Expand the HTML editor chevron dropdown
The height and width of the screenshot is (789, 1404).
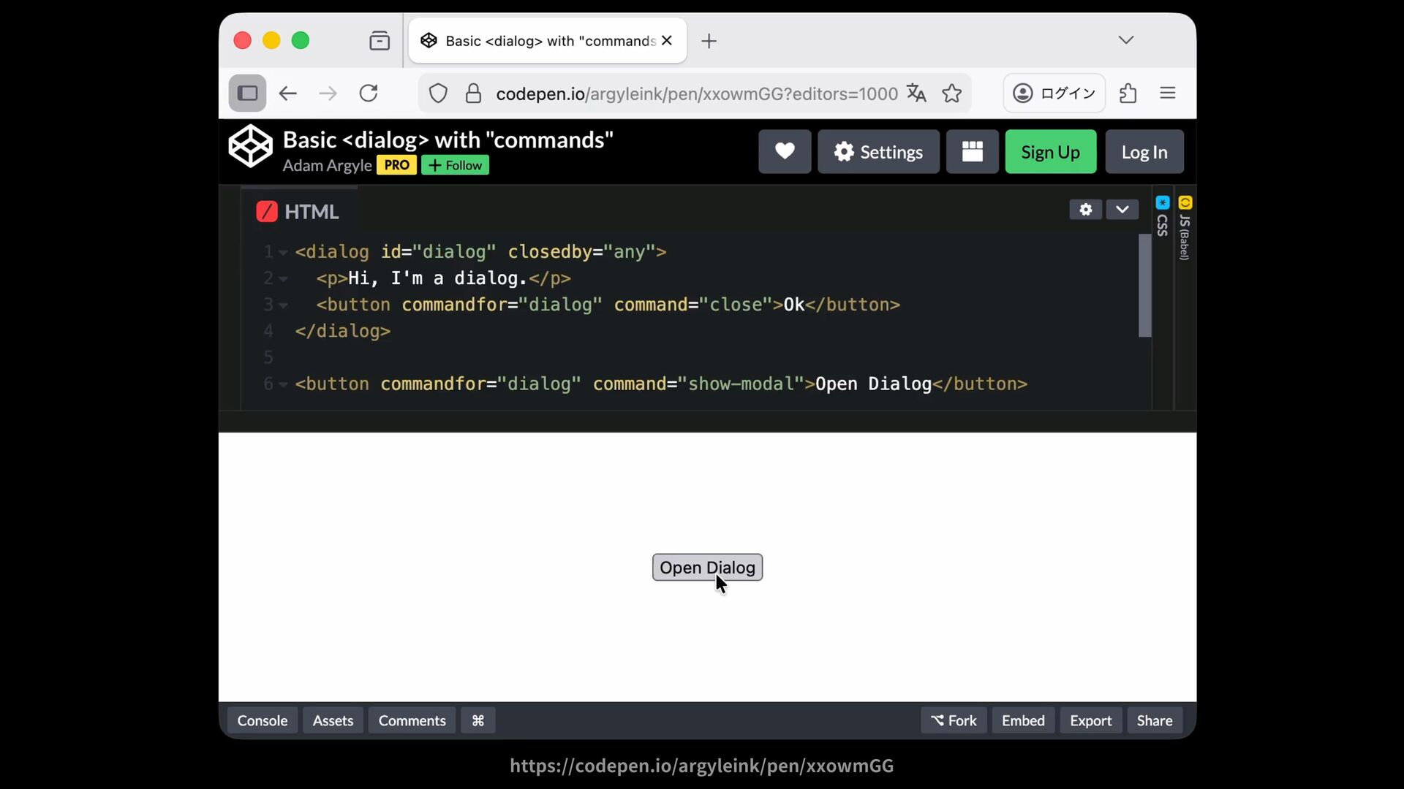click(x=1122, y=210)
